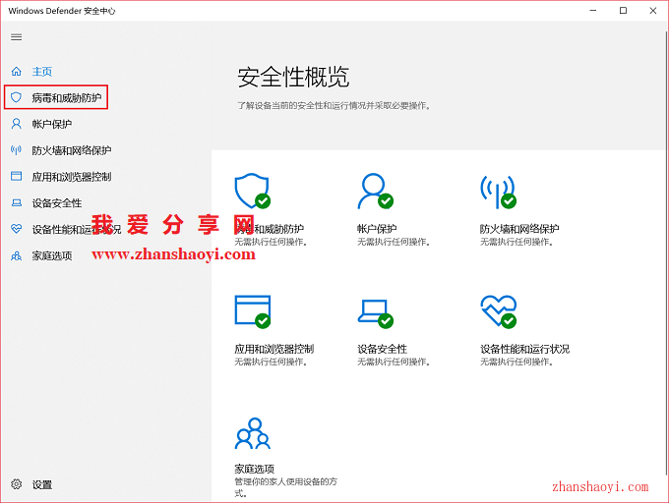Click the settings gear icon
Screen dimensions: 669x503
[x=16, y=484]
